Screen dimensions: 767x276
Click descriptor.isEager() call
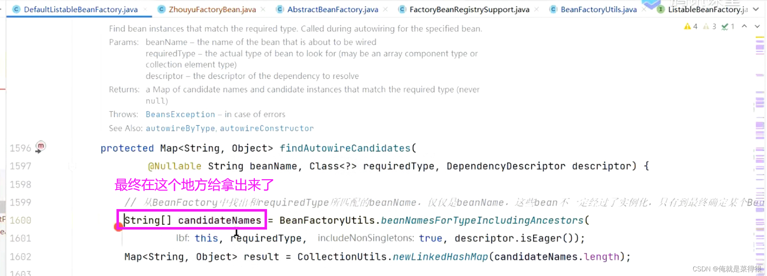(516, 238)
